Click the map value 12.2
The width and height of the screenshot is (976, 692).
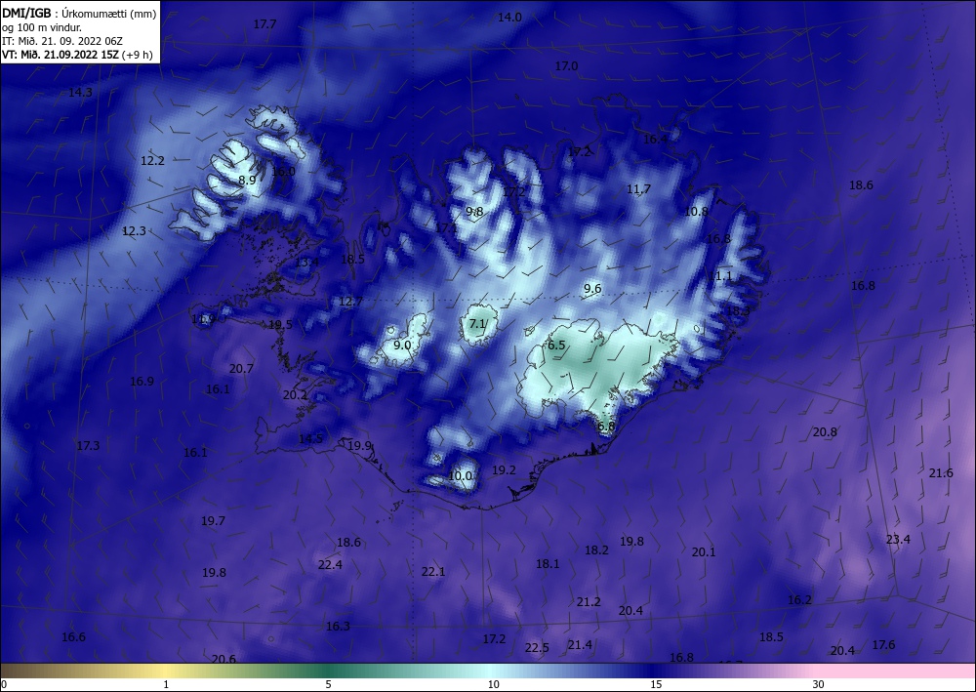[152, 160]
